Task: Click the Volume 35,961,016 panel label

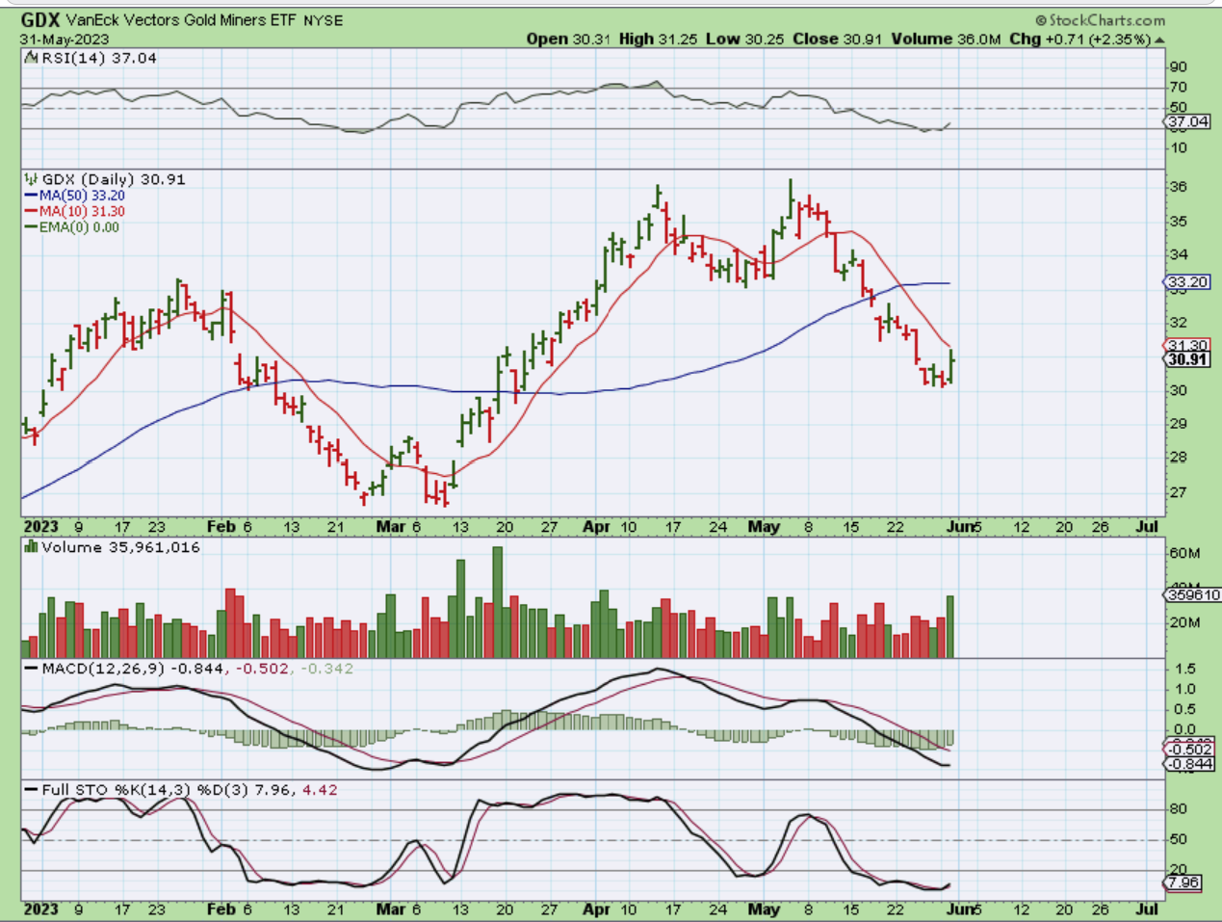Action: pyautogui.click(x=121, y=547)
